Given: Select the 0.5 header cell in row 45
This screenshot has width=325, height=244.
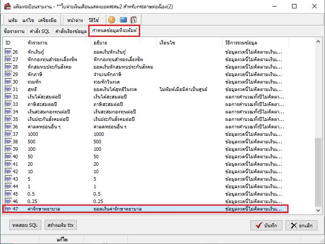Looking at the screenshot, I should click(31, 194).
